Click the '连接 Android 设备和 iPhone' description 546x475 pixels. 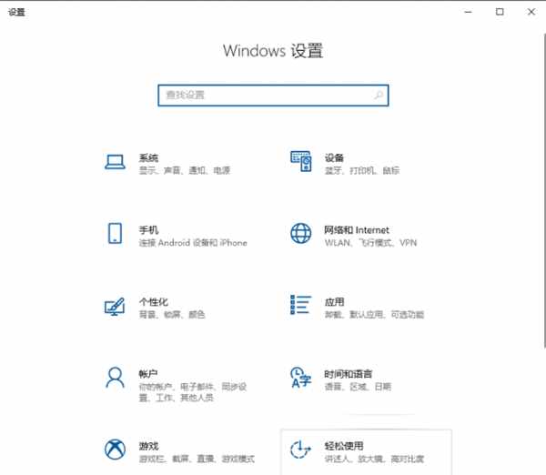click(193, 243)
